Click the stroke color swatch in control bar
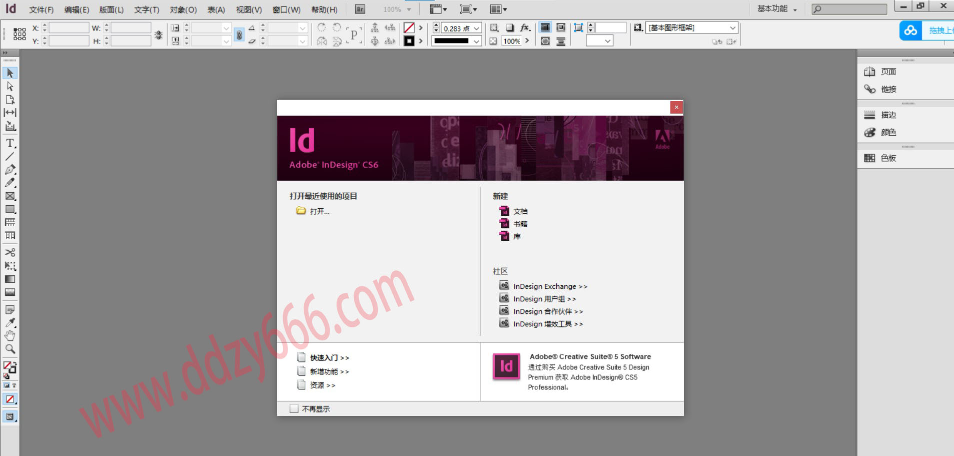Image resolution: width=954 pixels, height=456 pixels. tap(409, 41)
